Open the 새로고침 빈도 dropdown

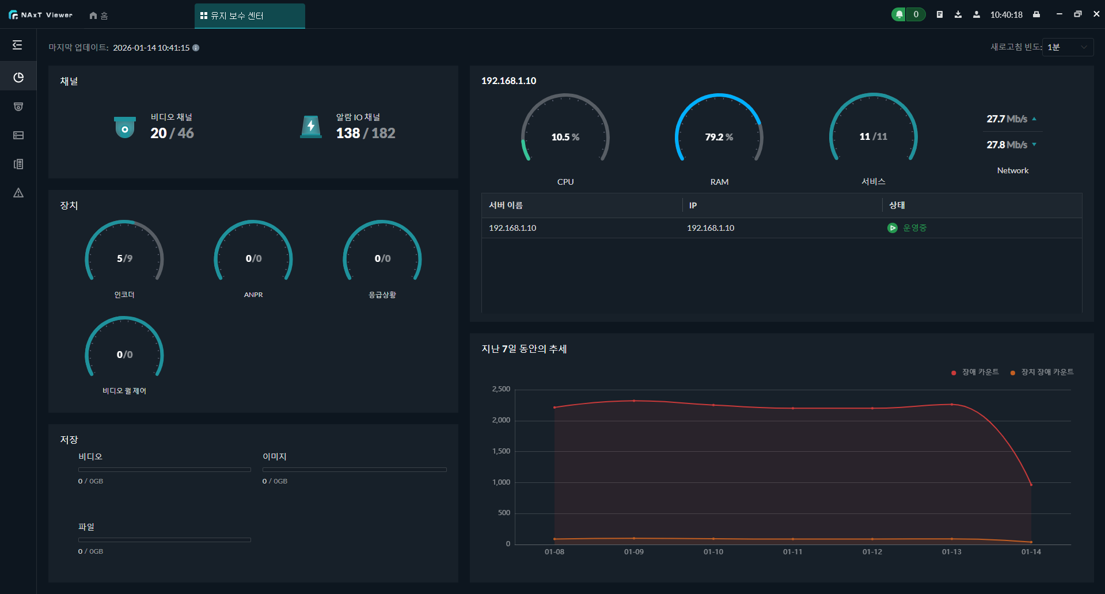point(1068,47)
